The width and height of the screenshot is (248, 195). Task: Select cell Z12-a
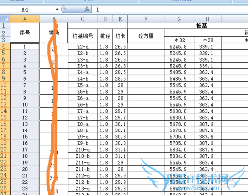[83, 176]
